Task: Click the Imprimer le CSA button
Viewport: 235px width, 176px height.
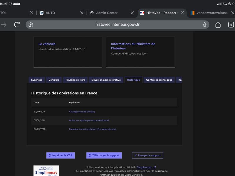Action: point(61,155)
